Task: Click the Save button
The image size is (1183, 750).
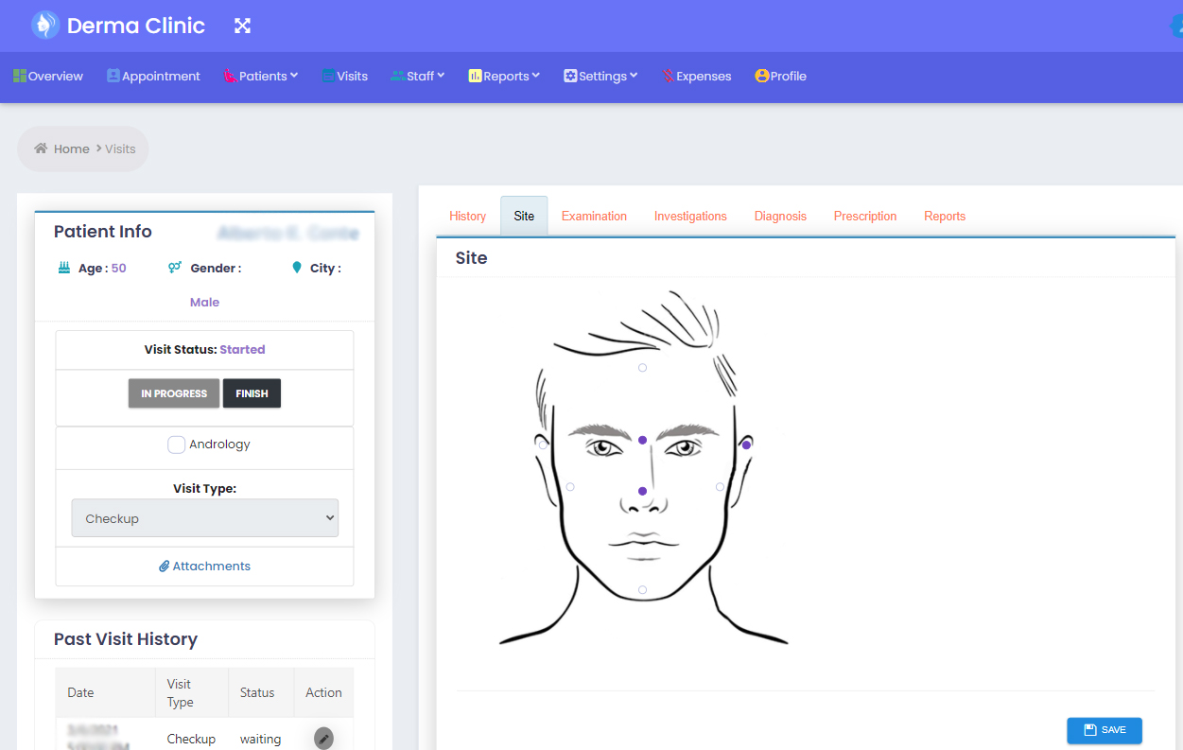Action: (1104, 730)
